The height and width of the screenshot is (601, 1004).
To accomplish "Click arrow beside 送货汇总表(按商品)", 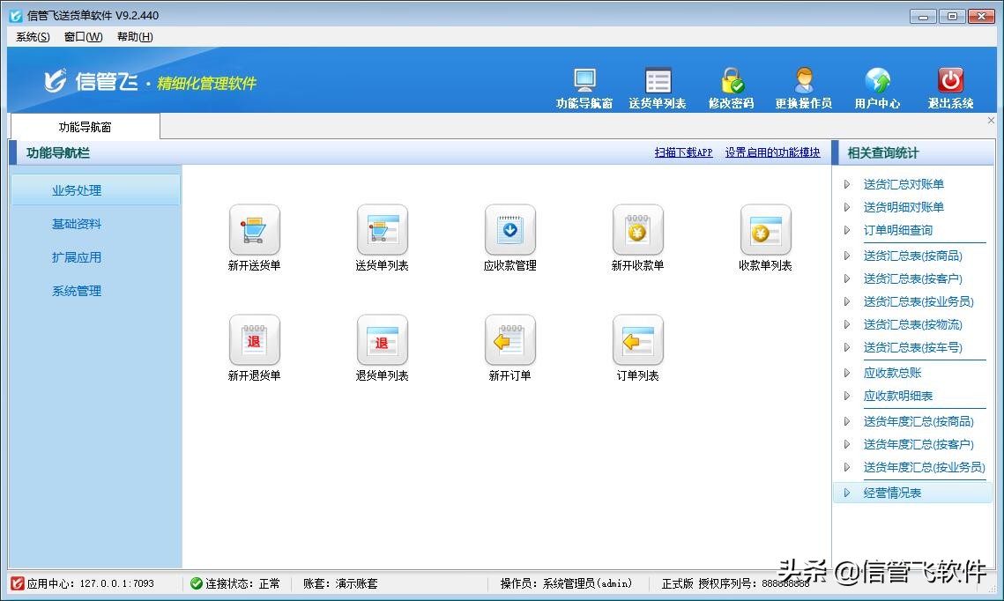I will [x=846, y=256].
